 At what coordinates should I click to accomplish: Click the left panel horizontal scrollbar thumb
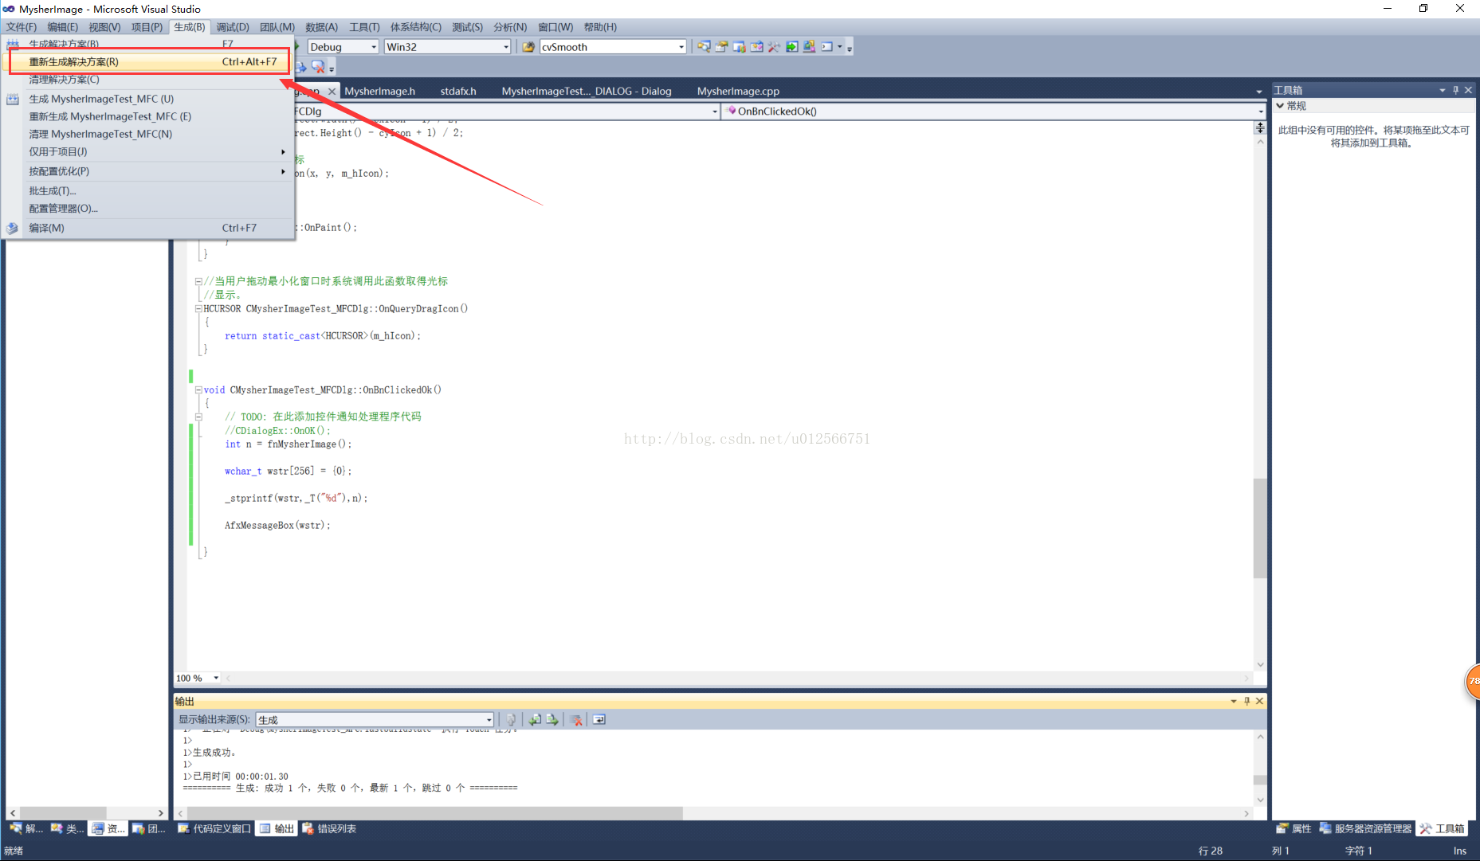click(63, 813)
